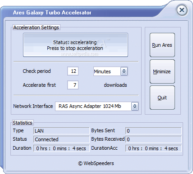Click the Check period label
Image resolution: width=193 pixels, height=174 pixels.
coord(37,71)
